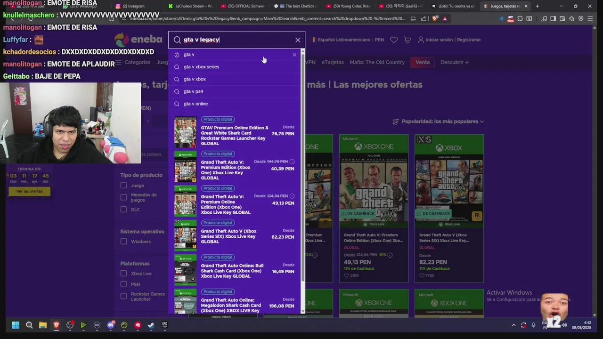Close the 'Juegos, tarjetas' browser tab
The height and width of the screenshot is (339, 603).
coord(526,6)
